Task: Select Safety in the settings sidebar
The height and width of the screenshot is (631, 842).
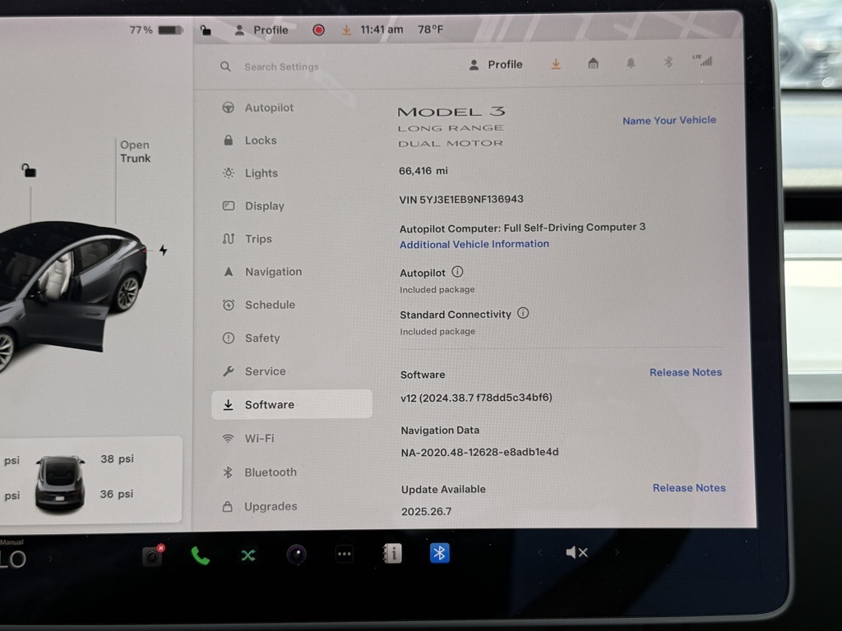Action: [252, 338]
